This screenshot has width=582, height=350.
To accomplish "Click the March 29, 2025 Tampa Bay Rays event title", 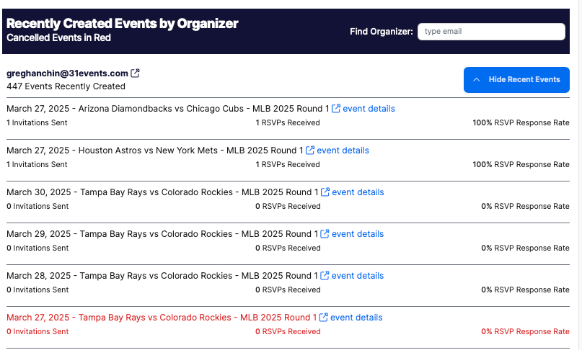I will 162,234.
